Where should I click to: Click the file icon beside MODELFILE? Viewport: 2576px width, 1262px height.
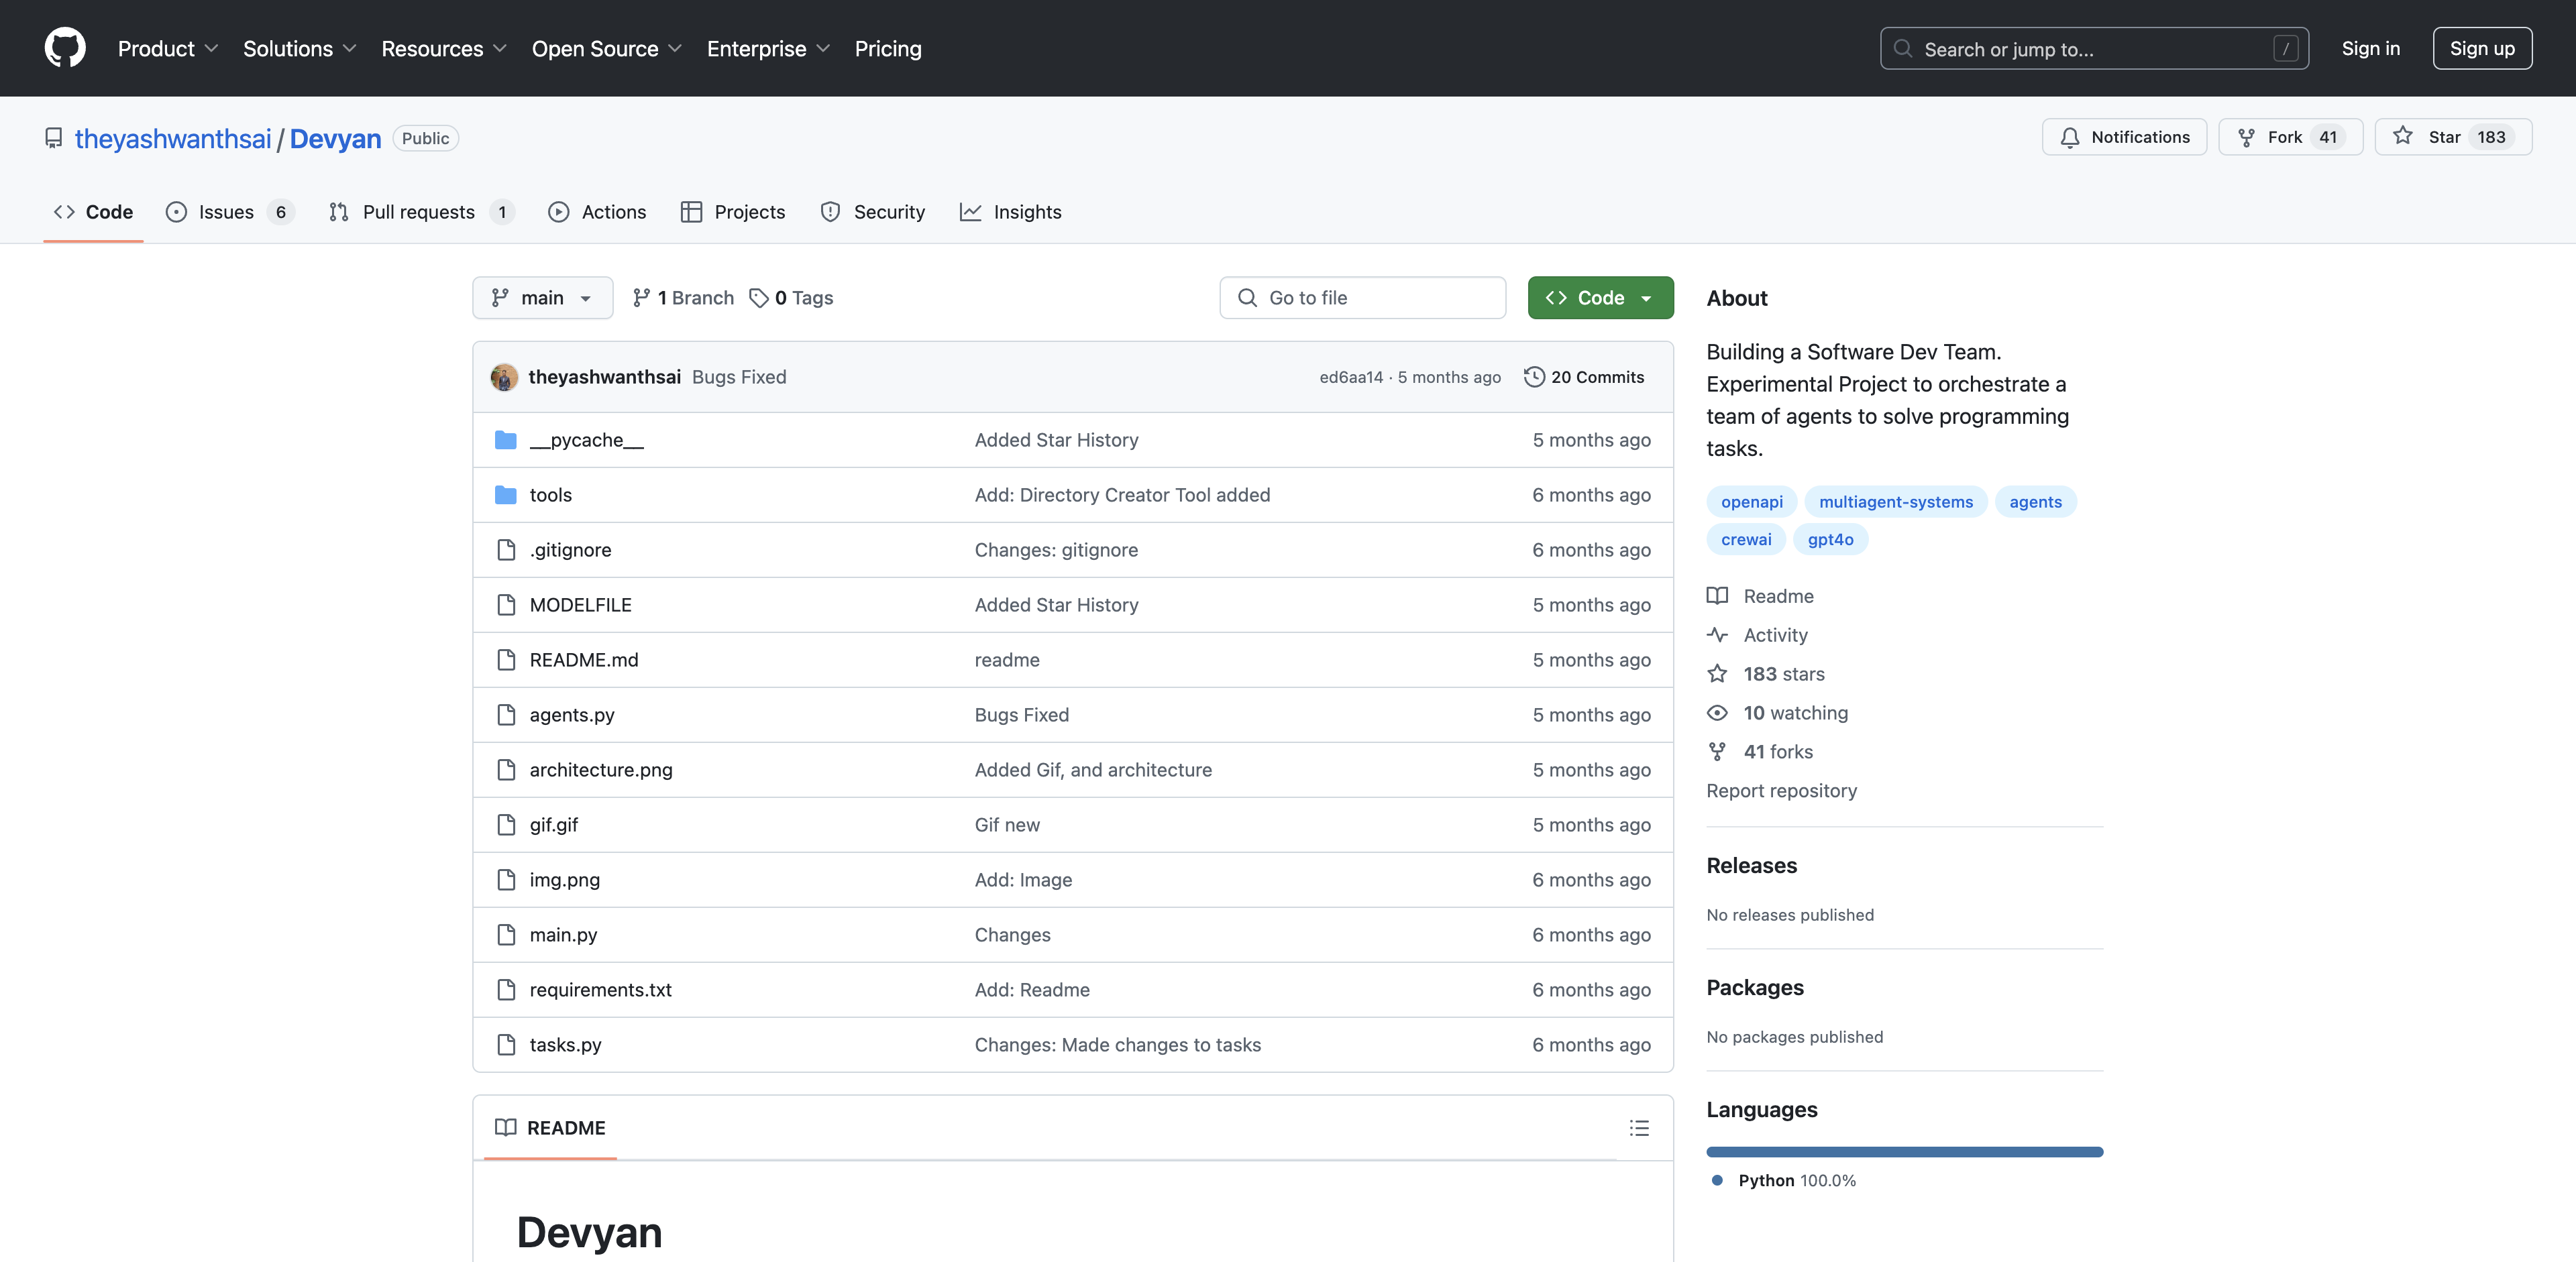(x=506, y=605)
